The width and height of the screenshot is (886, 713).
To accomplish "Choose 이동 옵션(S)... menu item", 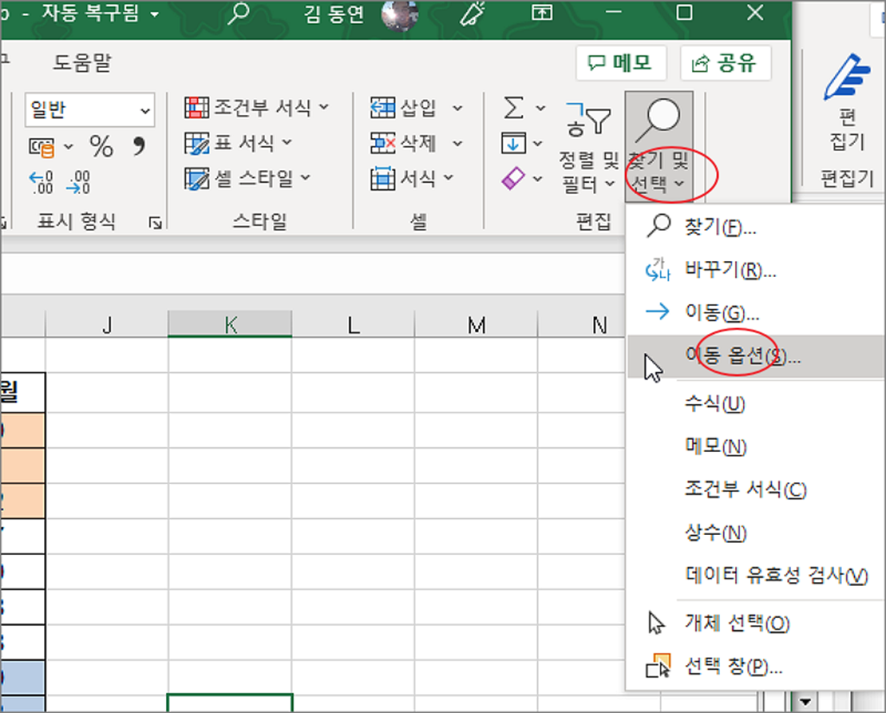I will click(756, 356).
